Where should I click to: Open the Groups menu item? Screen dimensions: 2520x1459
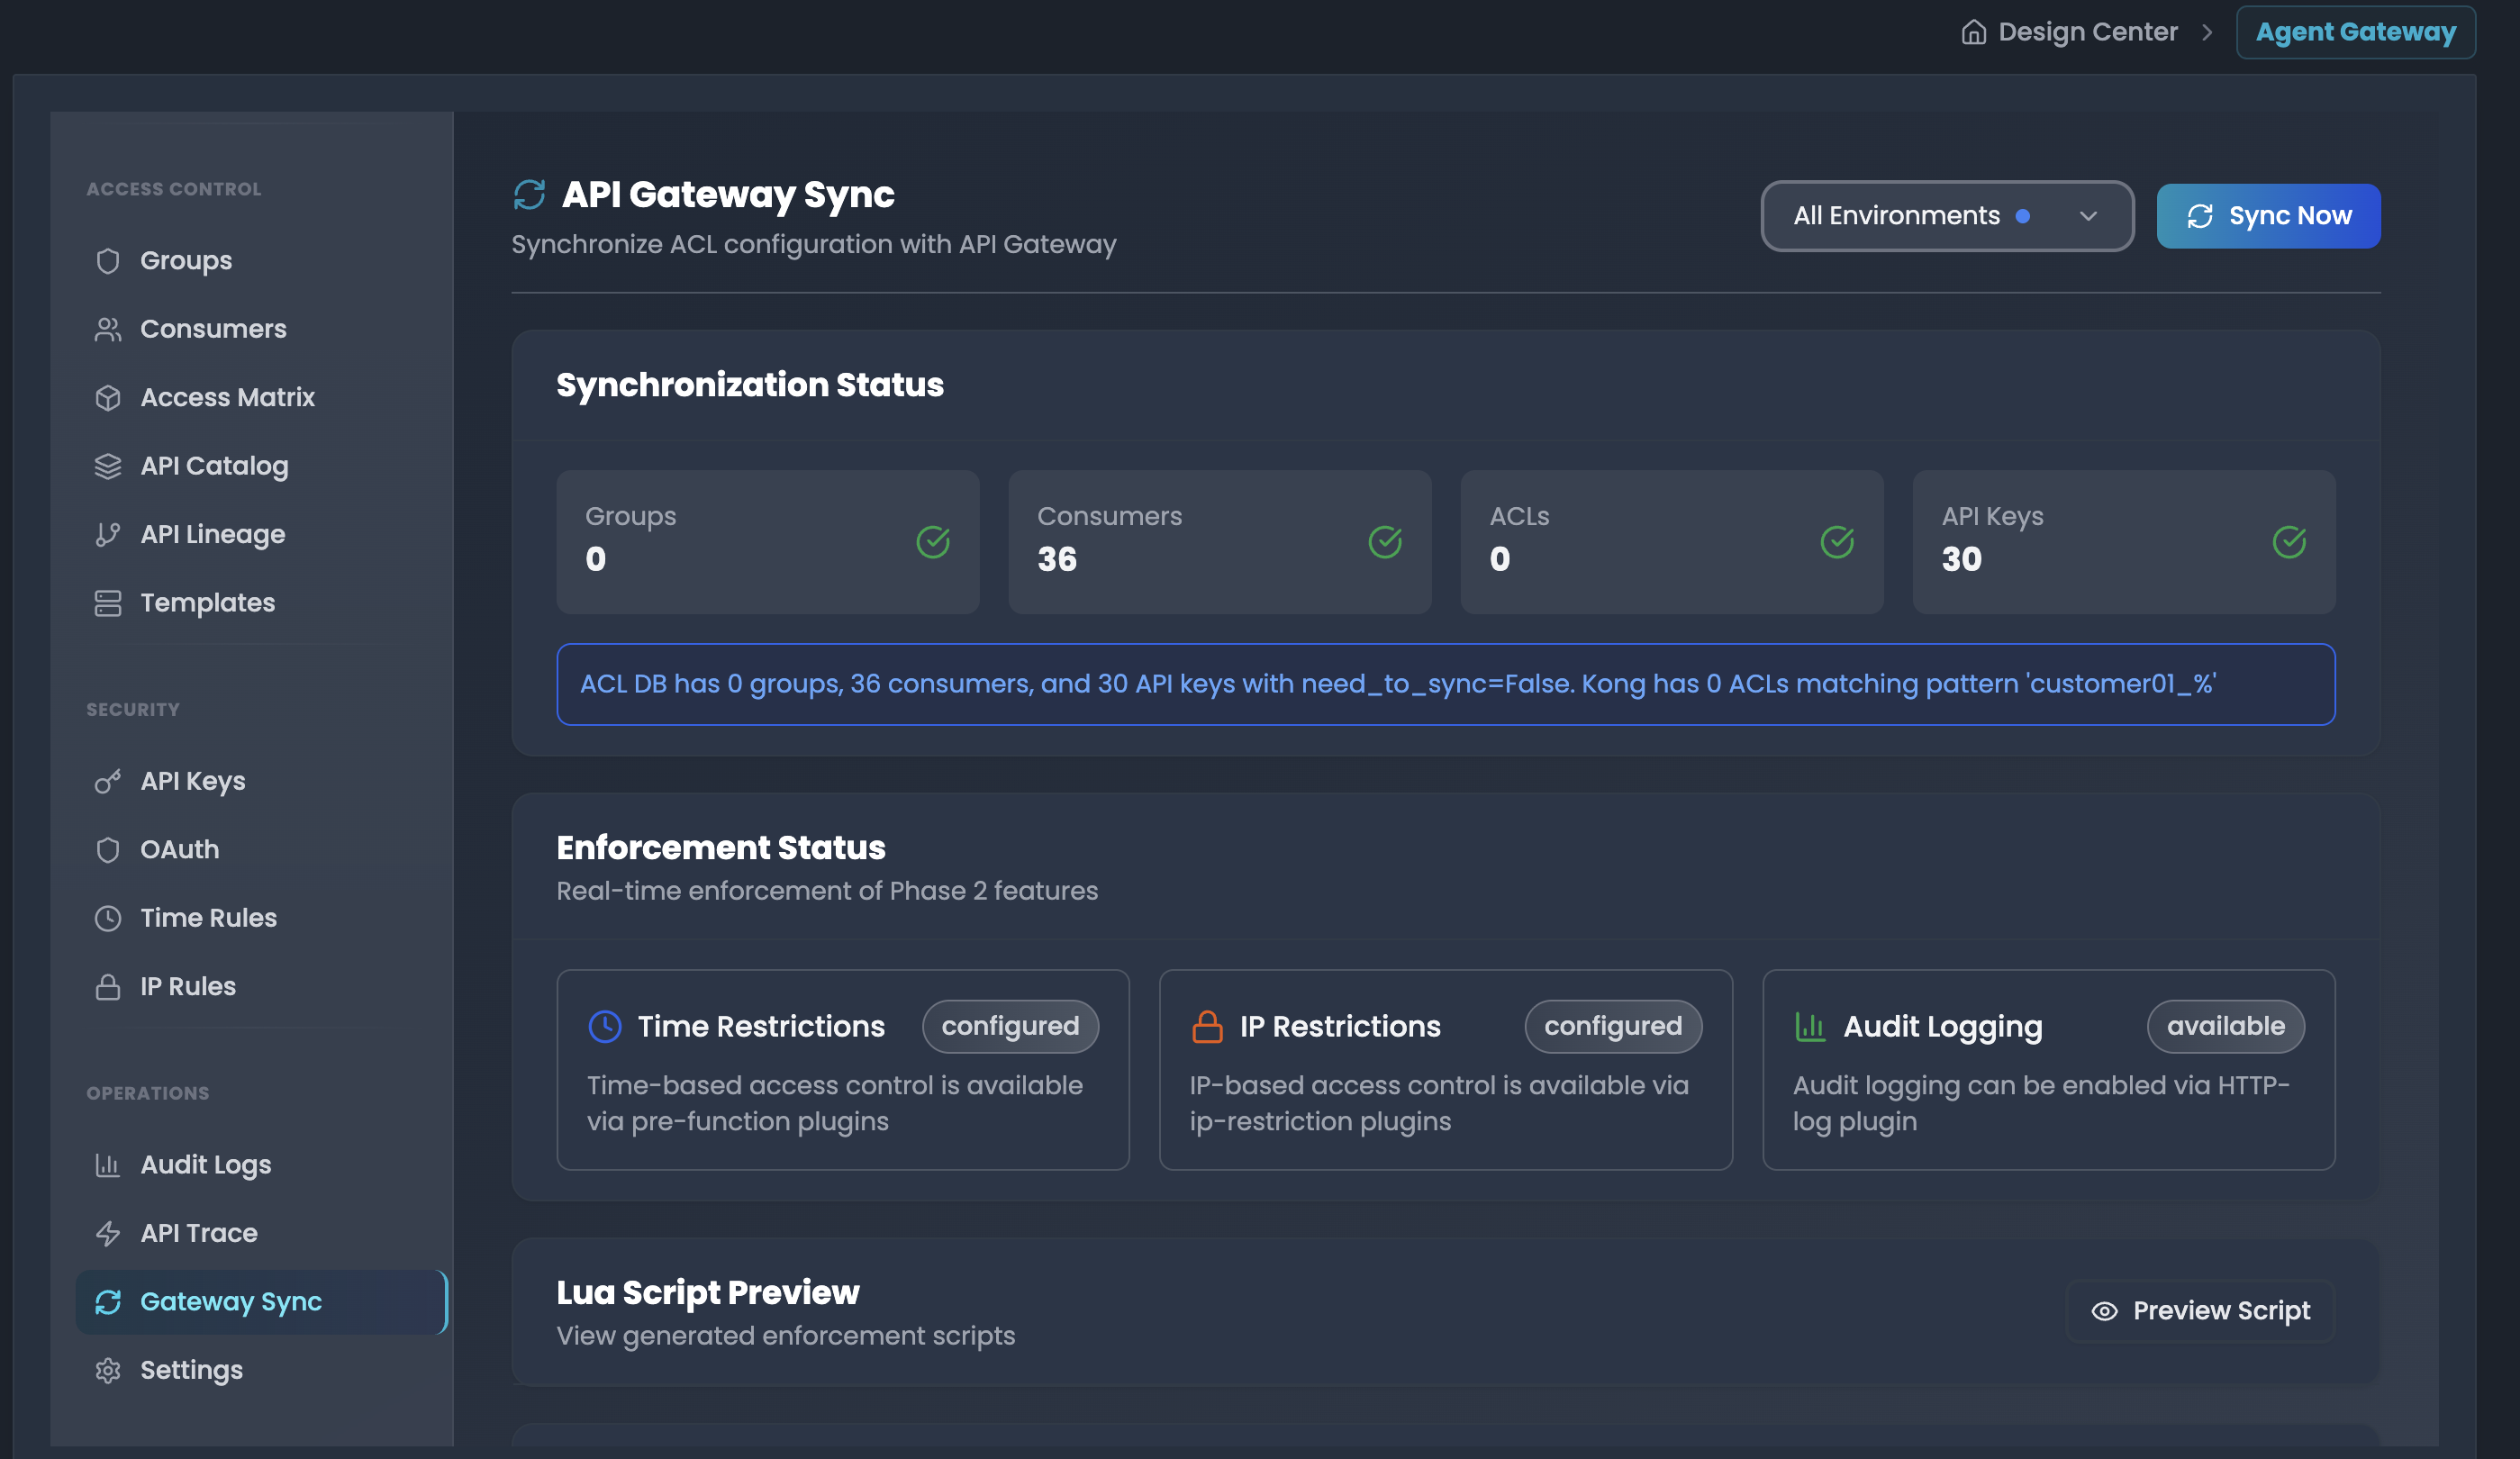(x=261, y=261)
